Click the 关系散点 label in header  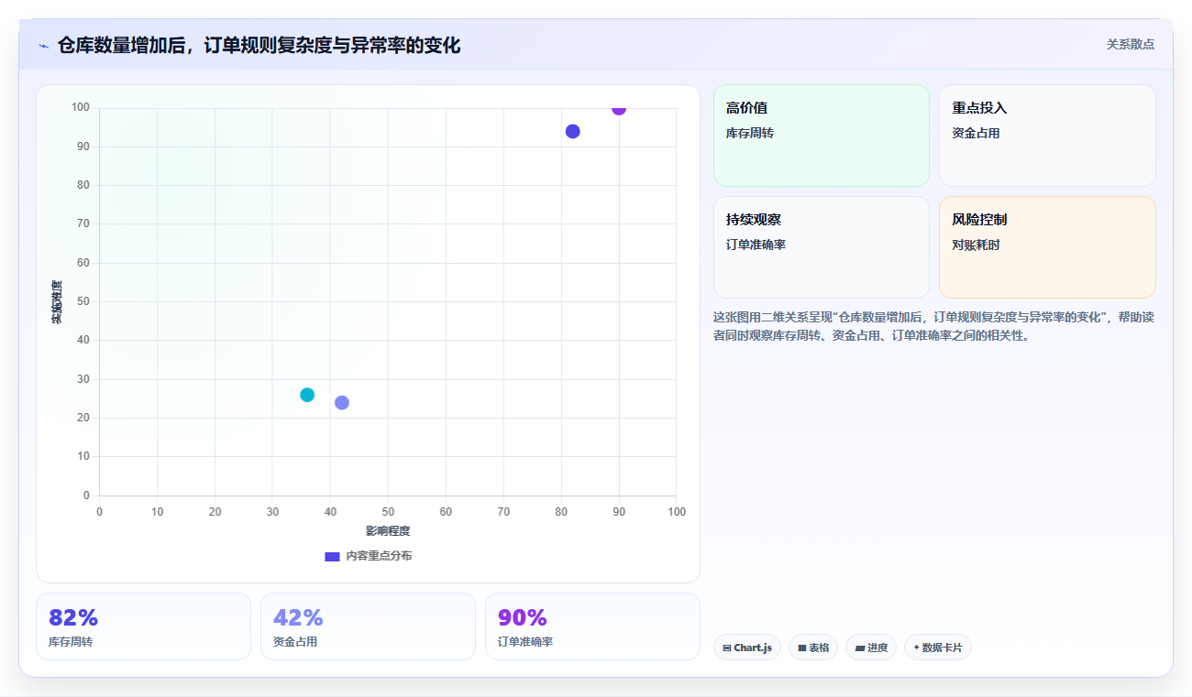pos(1130,44)
